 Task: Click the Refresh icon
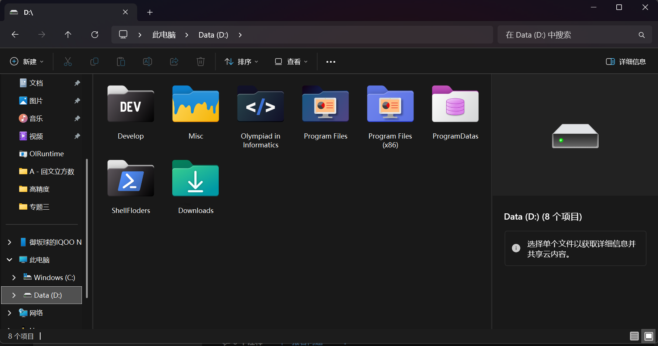point(95,35)
